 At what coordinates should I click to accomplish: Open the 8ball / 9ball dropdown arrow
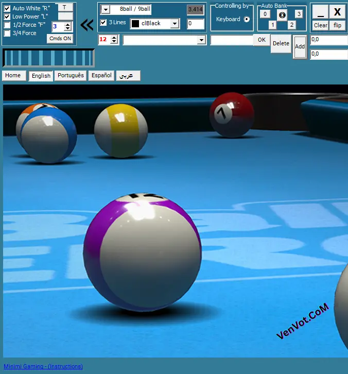tap(105, 10)
